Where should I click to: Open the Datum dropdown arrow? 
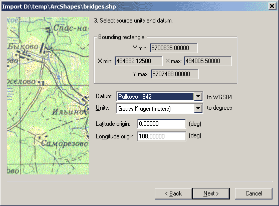[198, 97]
